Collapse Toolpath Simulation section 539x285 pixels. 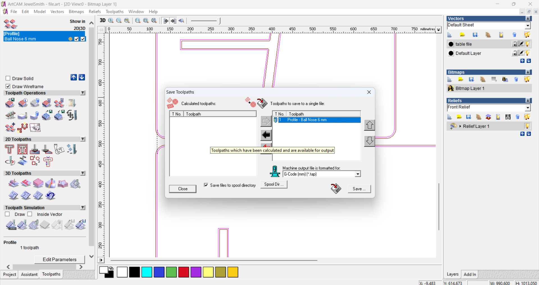tap(83, 208)
